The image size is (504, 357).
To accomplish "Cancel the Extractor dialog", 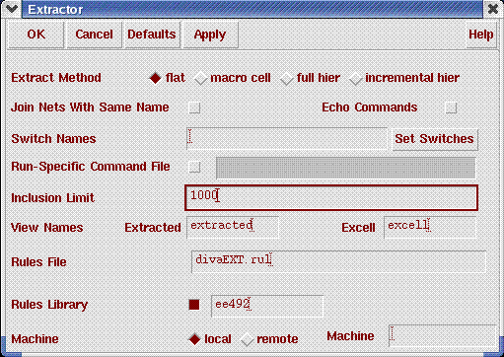I will coord(94,35).
